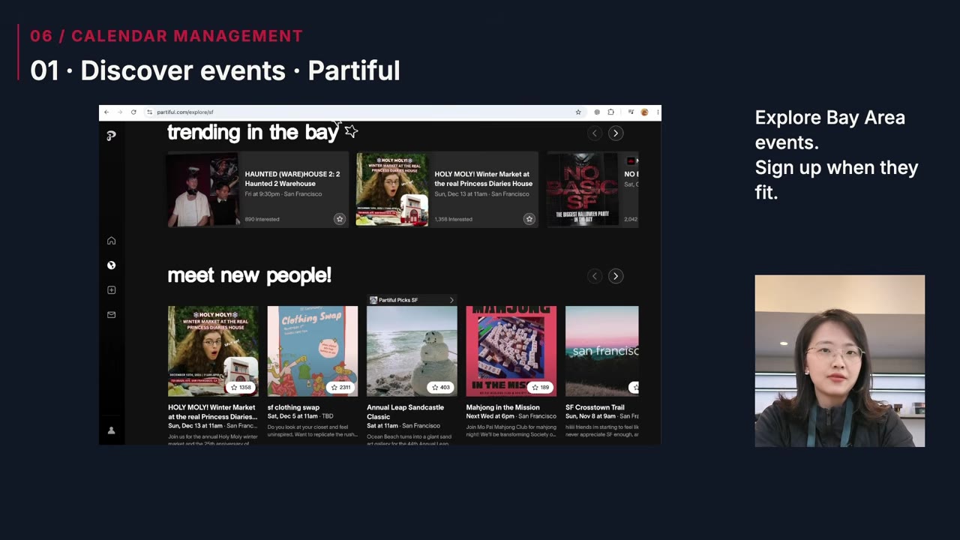
Task: Advance the meet new people carousel
Action: tap(616, 276)
